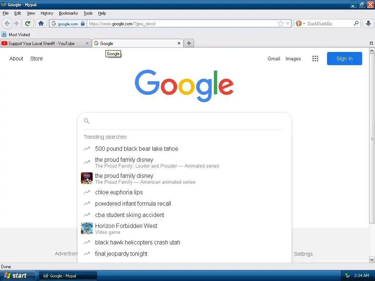Open the Edit menu
Viewport: 375px width, 281px height.
tap(18, 13)
